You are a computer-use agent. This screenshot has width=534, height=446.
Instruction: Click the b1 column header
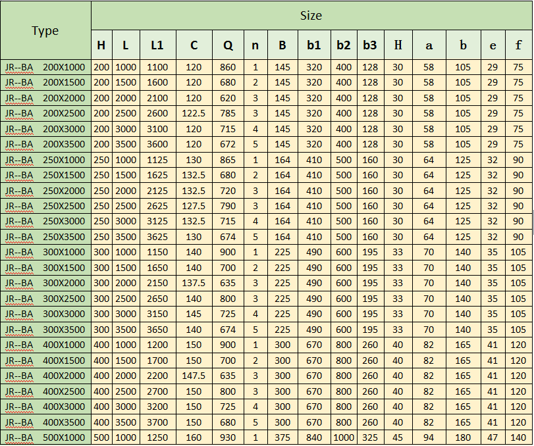(314, 45)
